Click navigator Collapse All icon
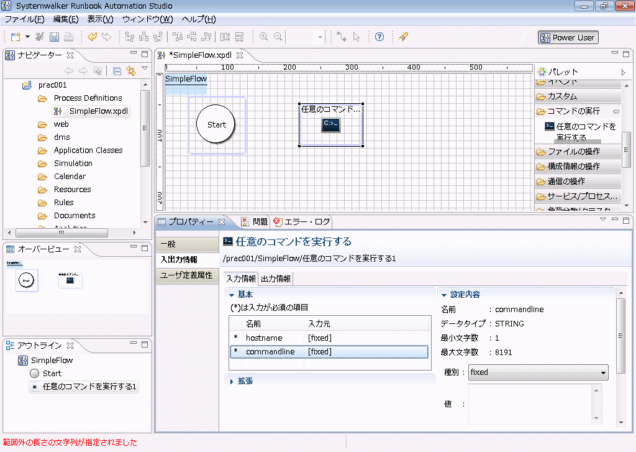The width and height of the screenshot is (636, 452). 117,71
